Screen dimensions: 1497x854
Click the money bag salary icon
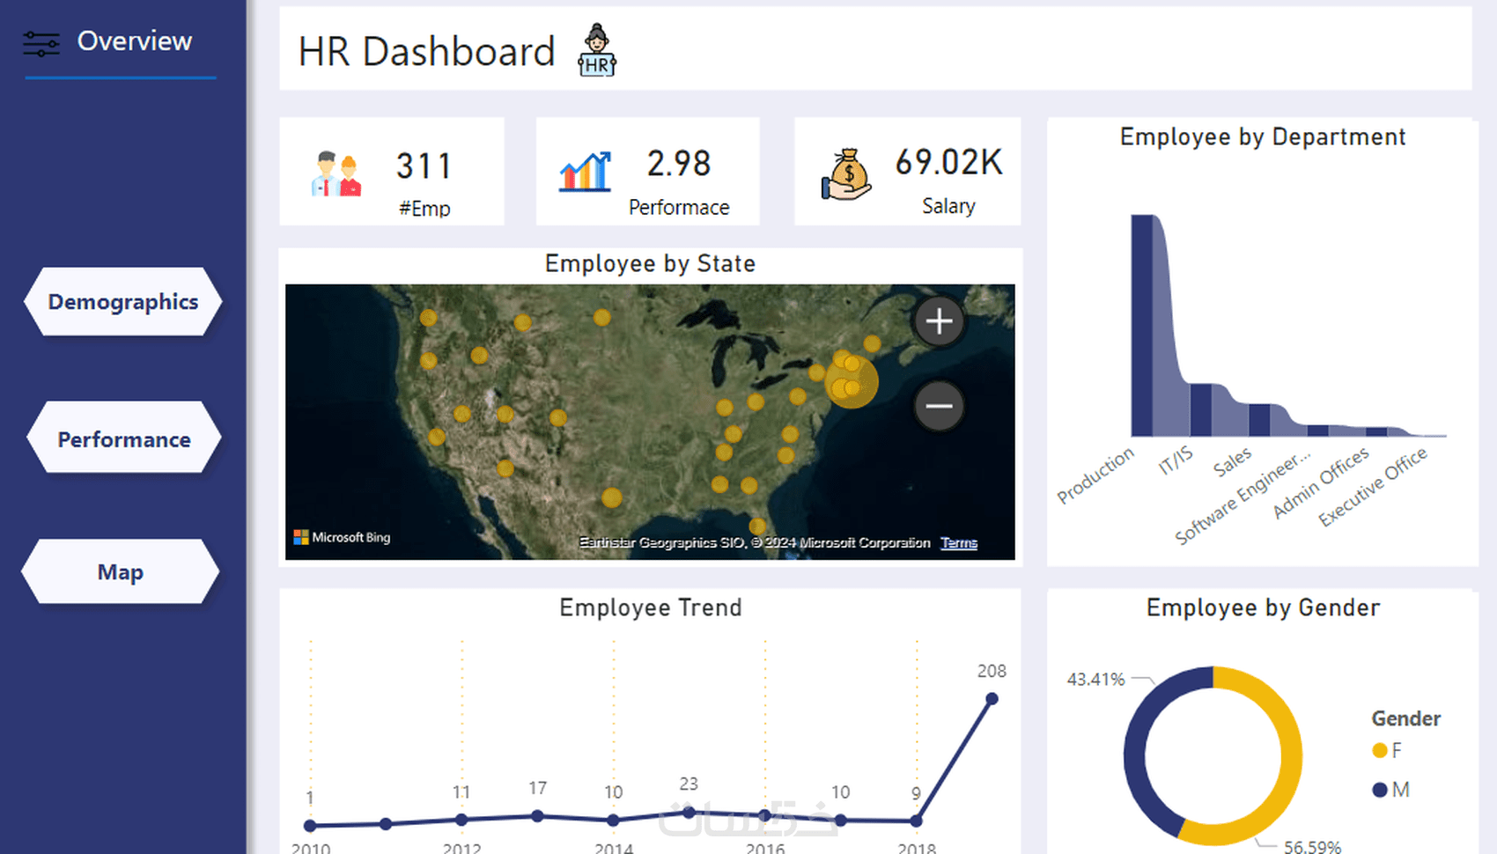coord(846,173)
